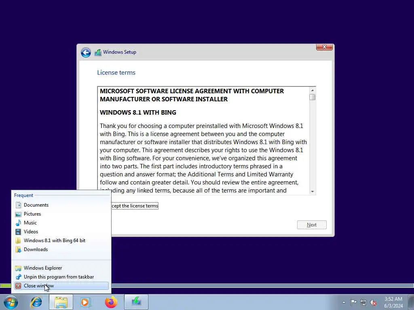Open Downloads from the jump list
Image resolution: width=414 pixels, height=310 pixels.
point(61,249)
